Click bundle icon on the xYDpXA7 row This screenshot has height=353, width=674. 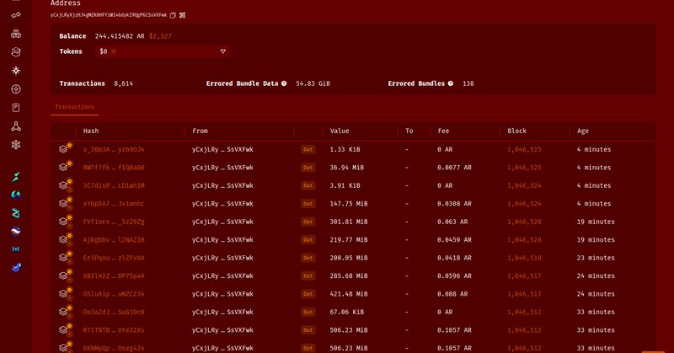point(65,203)
